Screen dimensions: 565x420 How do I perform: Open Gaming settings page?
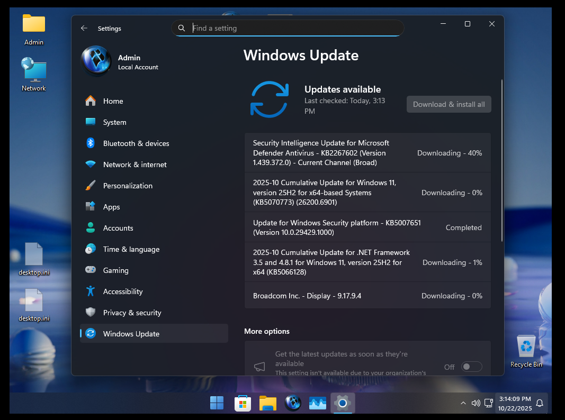tap(154, 270)
